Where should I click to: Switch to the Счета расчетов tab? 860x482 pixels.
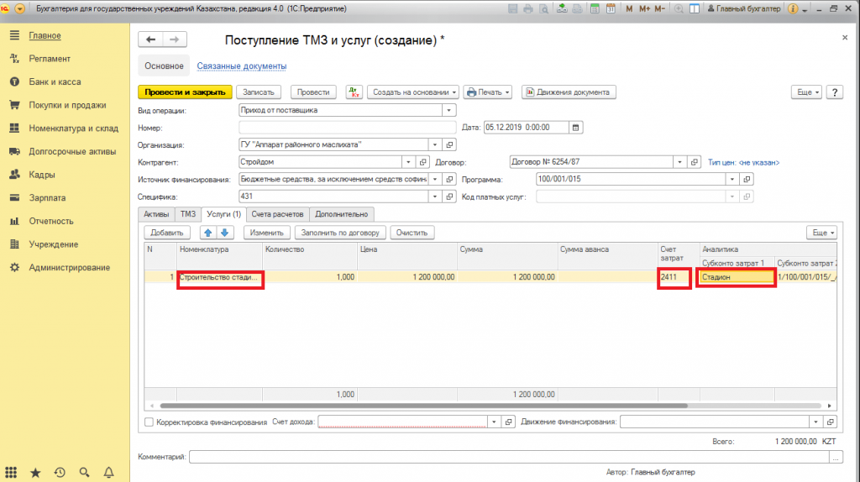[280, 214]
